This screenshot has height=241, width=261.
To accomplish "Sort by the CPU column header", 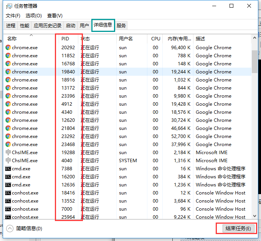I will [x=155, y=39].
